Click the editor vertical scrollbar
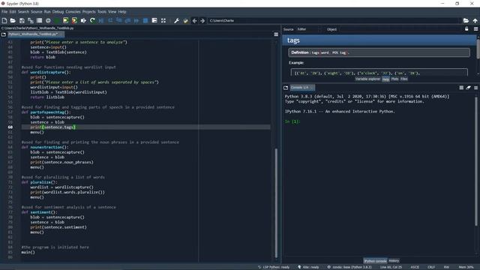This screenshot has height=270, width=480. tap(276, 203)
